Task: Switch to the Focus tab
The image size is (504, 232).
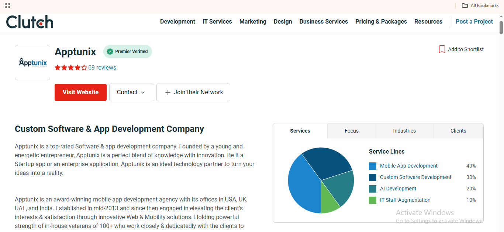Action: point(352,131)
